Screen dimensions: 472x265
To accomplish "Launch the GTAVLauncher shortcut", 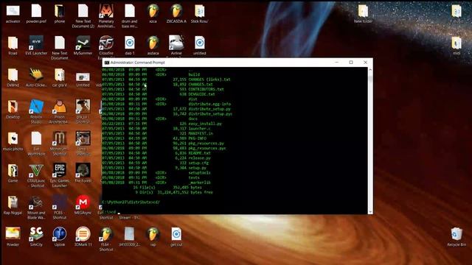I will pyautogui.click(x=36, y=176).
